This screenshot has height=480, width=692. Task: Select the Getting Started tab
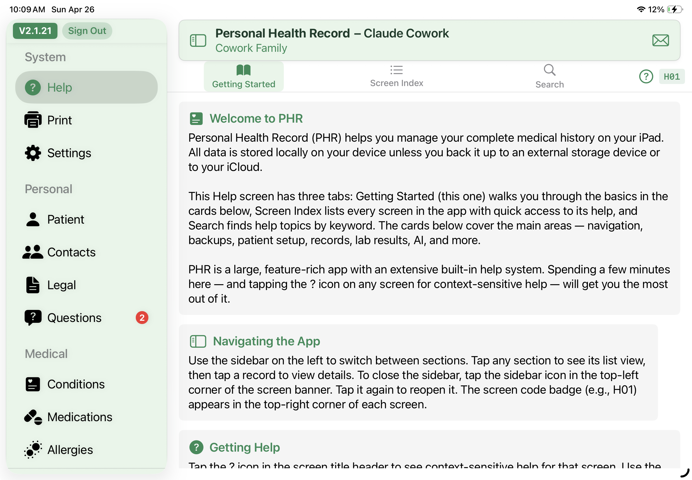[x=244, y=76]
